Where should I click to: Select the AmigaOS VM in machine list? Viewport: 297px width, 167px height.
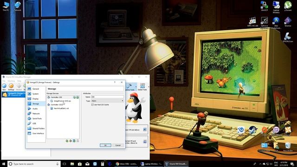point(13,94)
